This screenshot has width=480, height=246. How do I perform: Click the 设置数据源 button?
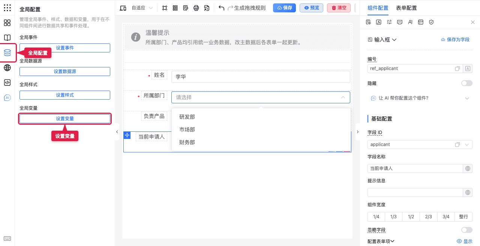(x=65, y=72)
